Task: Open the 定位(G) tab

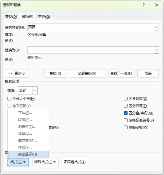Action: click(44, 16)
